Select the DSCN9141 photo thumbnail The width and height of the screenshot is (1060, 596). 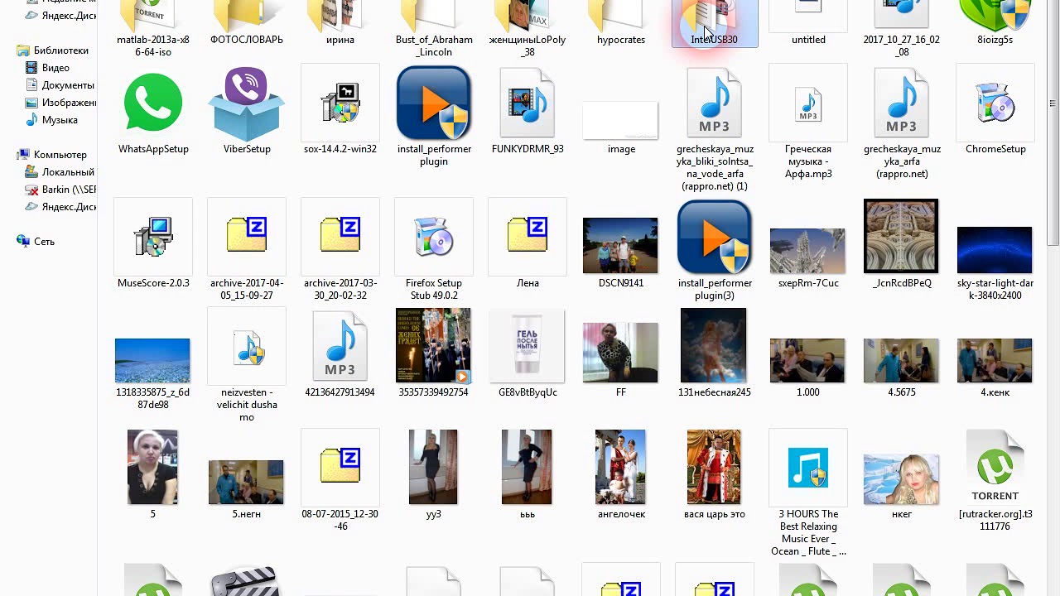[620, 246]
